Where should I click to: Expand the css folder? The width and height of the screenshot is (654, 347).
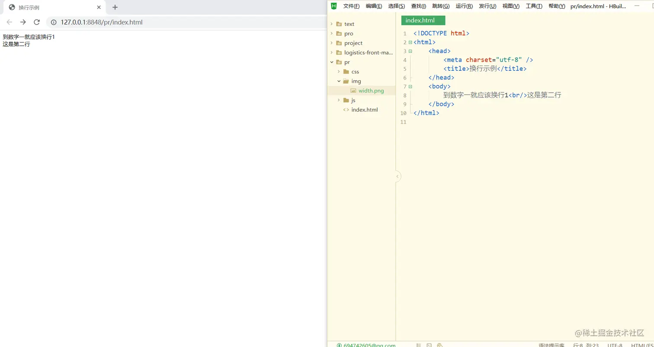pos(339,72)
